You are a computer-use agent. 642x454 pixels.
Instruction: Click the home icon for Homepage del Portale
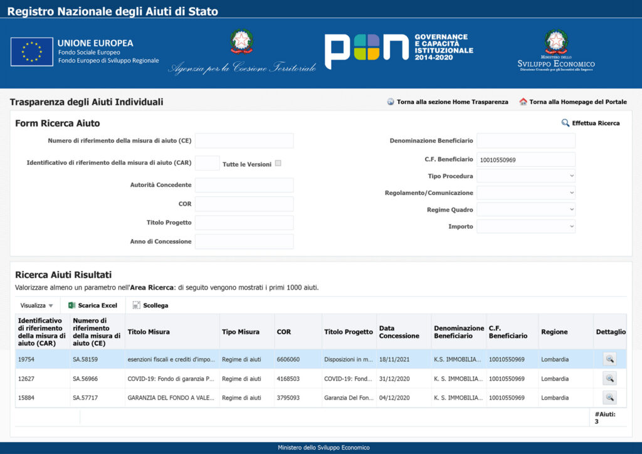523,102
